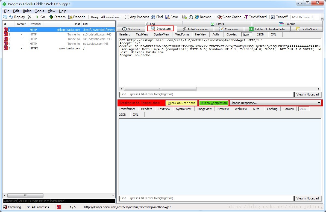Click the Go resume button
Screen dimensions: 326x212
point(40,17)
